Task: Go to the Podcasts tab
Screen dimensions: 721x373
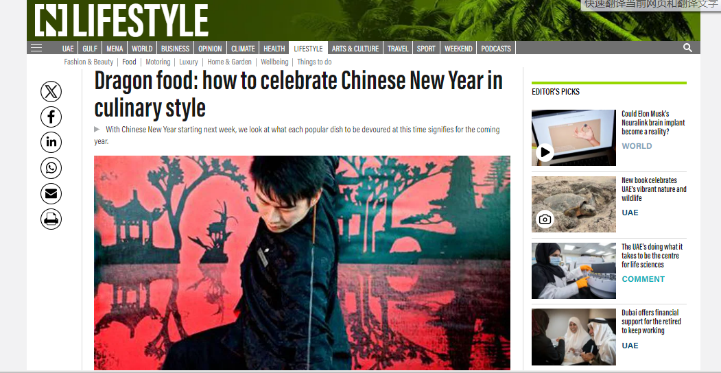Action: 496,48
